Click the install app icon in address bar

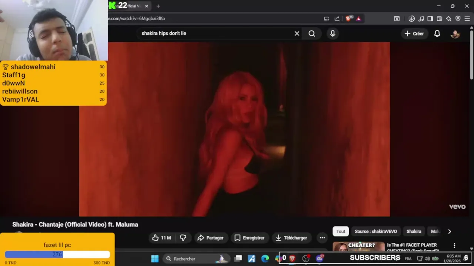[x=326, y=18]
